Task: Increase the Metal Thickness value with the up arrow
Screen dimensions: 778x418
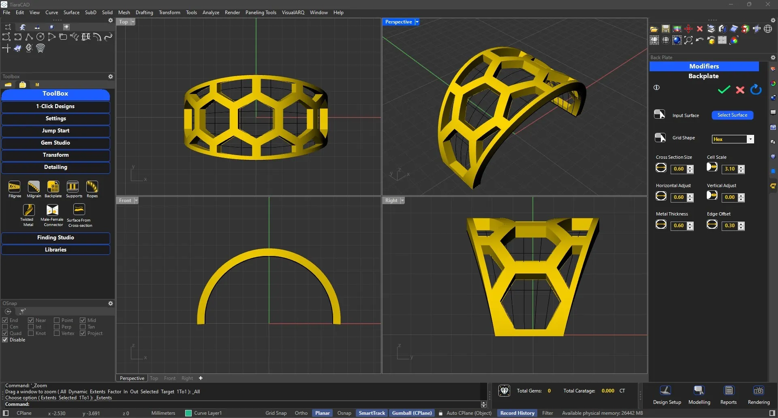Action: coord(689,223)
